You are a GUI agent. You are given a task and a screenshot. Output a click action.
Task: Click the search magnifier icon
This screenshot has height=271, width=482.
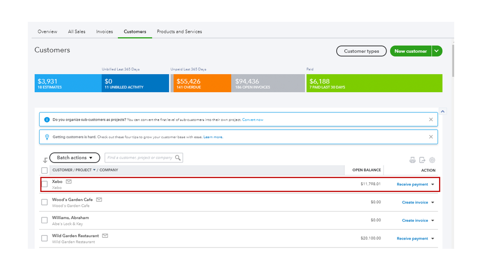point(178,158)
